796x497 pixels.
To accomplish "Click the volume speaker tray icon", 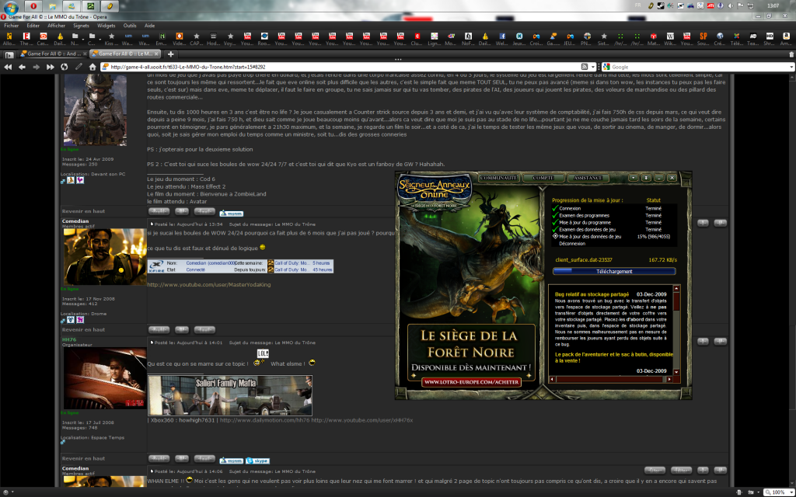I will click(x=731, y=6).
